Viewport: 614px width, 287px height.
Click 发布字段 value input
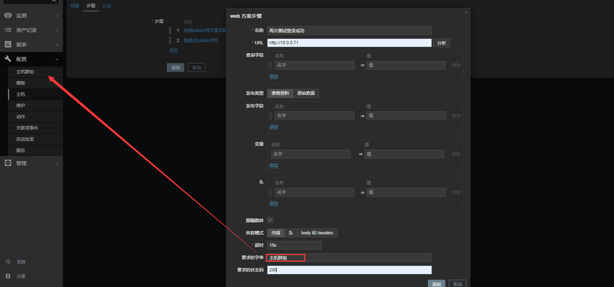pyautogui.click(x=406, y=116)
